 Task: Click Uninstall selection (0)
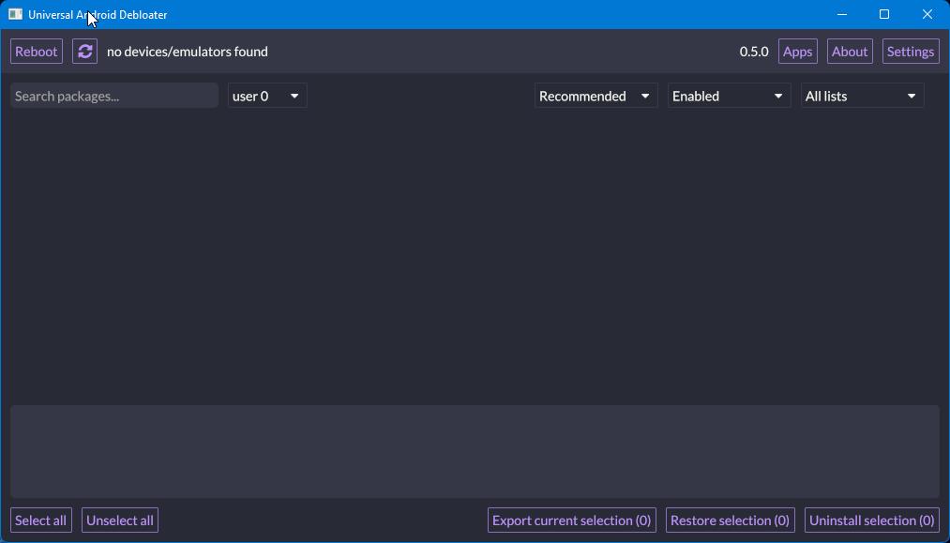871,520
